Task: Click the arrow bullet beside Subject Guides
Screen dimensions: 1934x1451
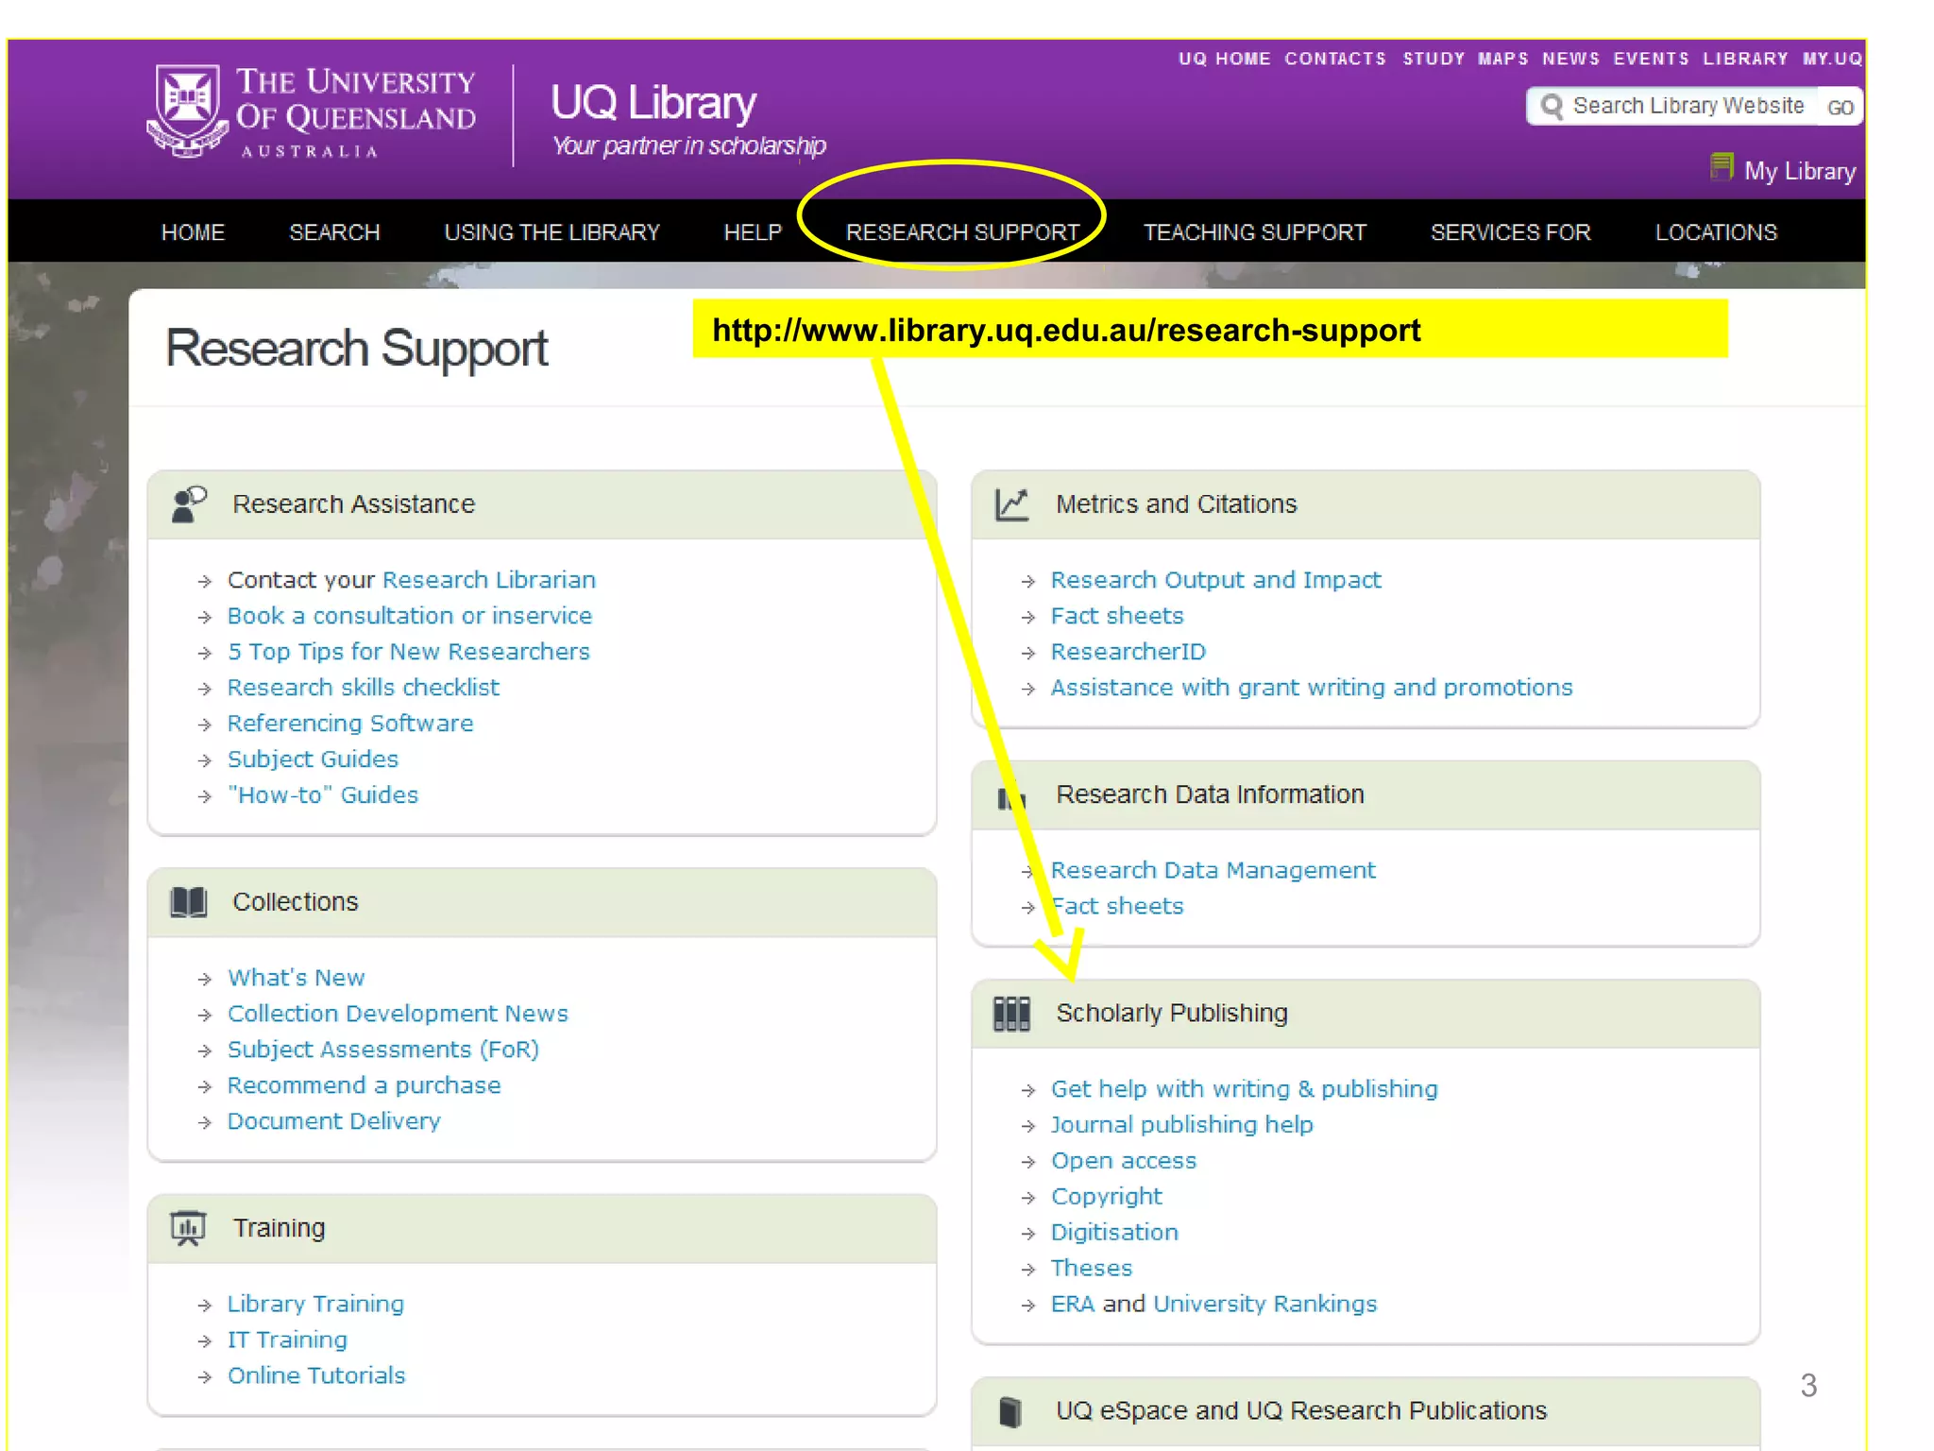Action: [x=205, y=760]
